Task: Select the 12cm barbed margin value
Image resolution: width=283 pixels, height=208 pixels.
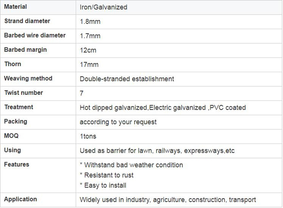Action: (88, 50)
